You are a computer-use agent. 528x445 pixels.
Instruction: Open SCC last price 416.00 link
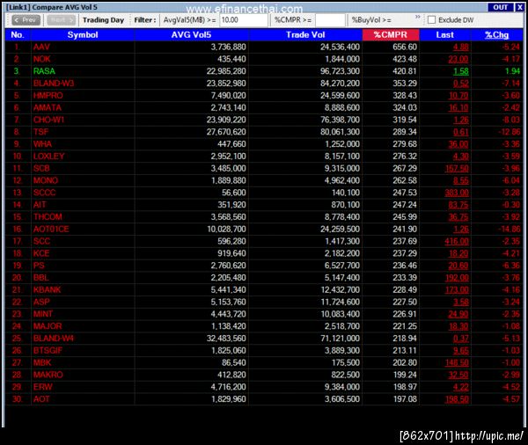coord(457,241)
